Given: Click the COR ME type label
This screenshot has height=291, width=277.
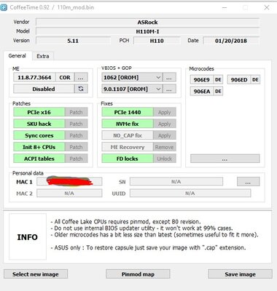Looking at the screenshot, I should coord(65,78).
